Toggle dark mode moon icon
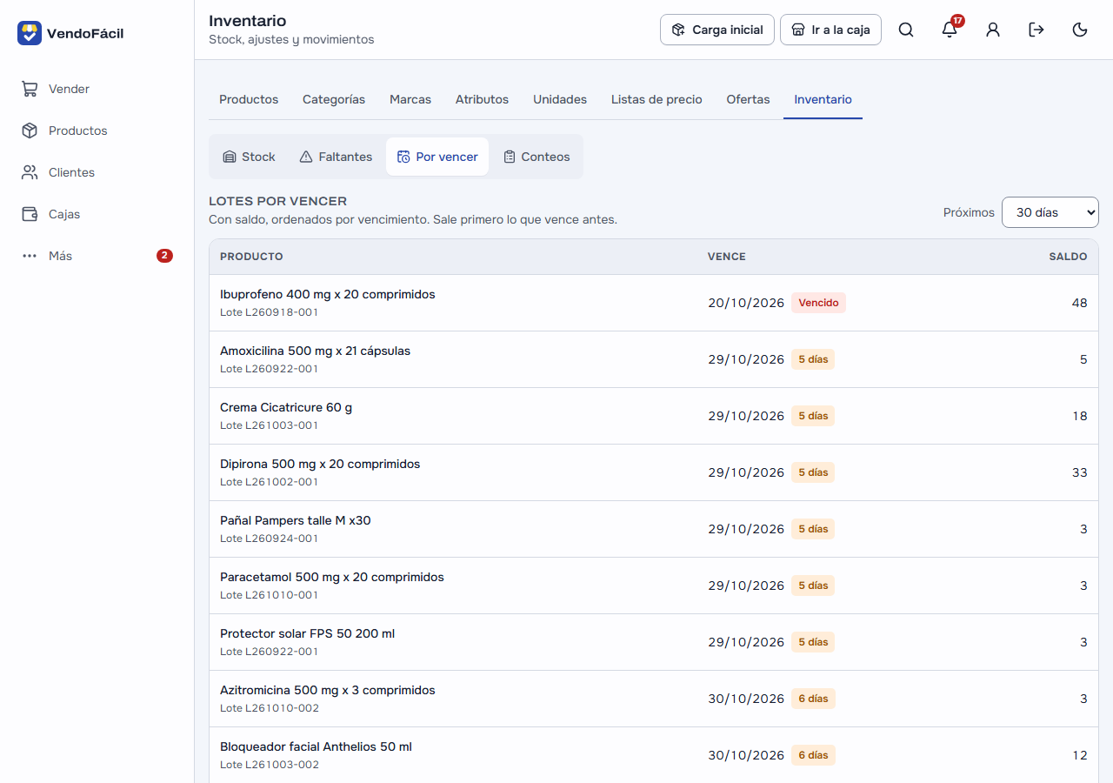Image resolution: width=1113 pixels, height=783 pixels. pyautogui.click(x=1080, y=30)
